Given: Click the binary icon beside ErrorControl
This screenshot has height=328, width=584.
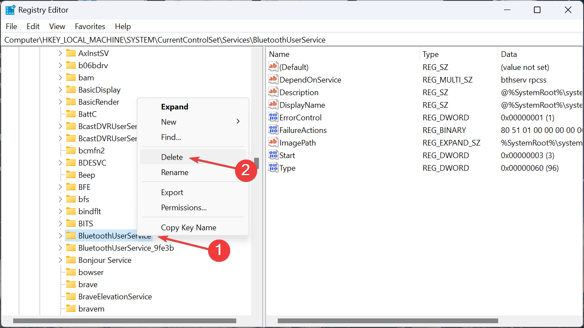Looking at the screenshot, I should coord(273,117).
